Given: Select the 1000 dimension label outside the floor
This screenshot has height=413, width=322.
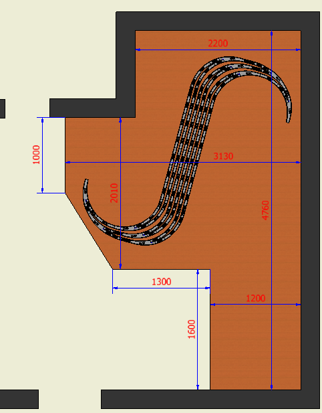Looking at the screenshot, I should pos(36,155).
